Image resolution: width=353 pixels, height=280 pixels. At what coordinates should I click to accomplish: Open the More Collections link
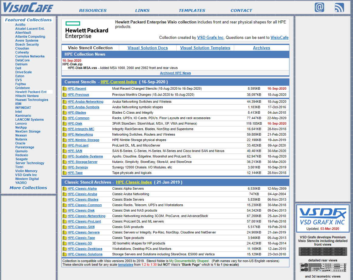(28, 188)
